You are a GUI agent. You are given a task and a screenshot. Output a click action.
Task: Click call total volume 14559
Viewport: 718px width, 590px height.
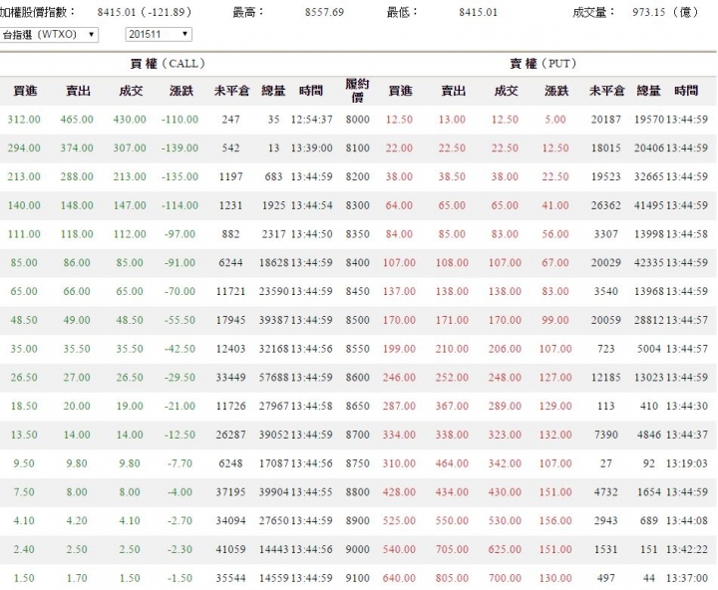(274, 578)
